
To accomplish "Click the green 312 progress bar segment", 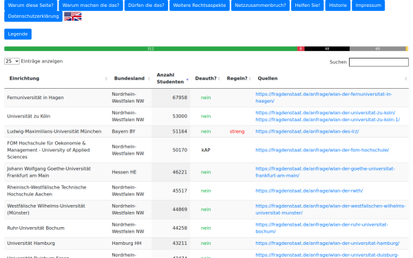I will [x=151, y=49].
